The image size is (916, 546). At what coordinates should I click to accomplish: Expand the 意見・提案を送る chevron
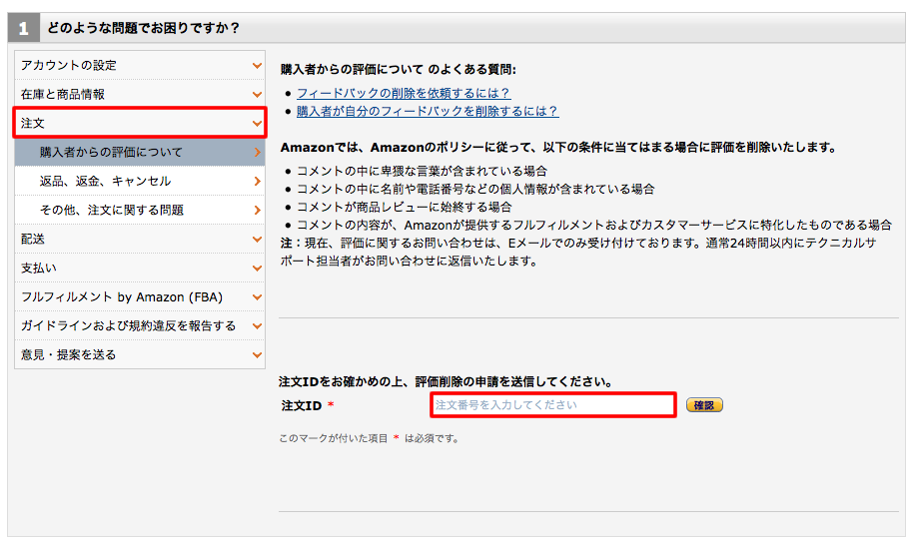coord(257,355)
